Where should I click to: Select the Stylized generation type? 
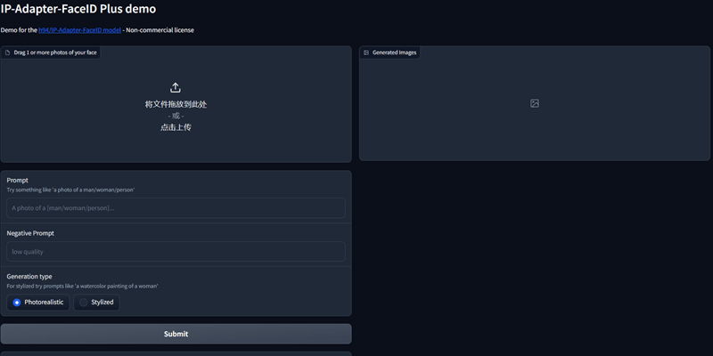(x=96, y=303)
